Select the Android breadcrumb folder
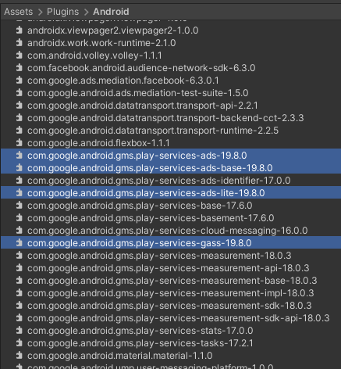341x369 pixels. 111,12
